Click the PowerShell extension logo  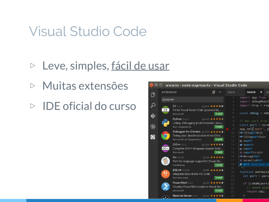(165, 186)
